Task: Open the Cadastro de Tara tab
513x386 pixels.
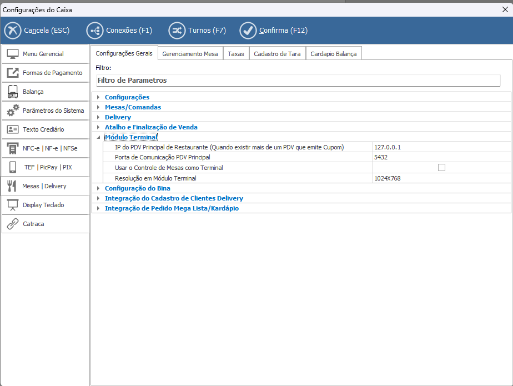Action: click(x=277, y=53)
